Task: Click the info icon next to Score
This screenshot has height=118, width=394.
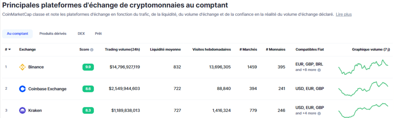Action: (x=92, y=50)
